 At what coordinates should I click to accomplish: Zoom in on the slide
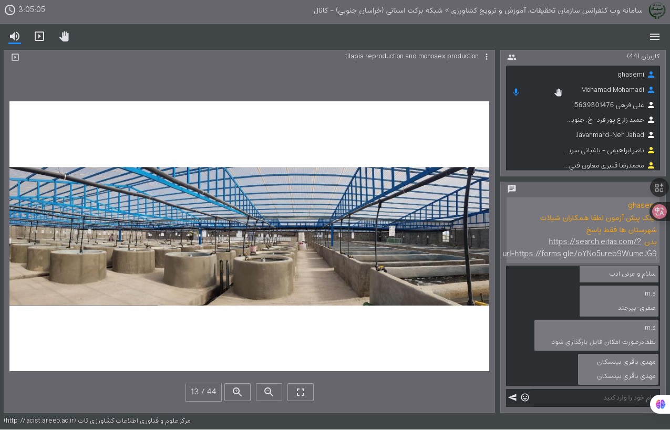pos(238,392)
